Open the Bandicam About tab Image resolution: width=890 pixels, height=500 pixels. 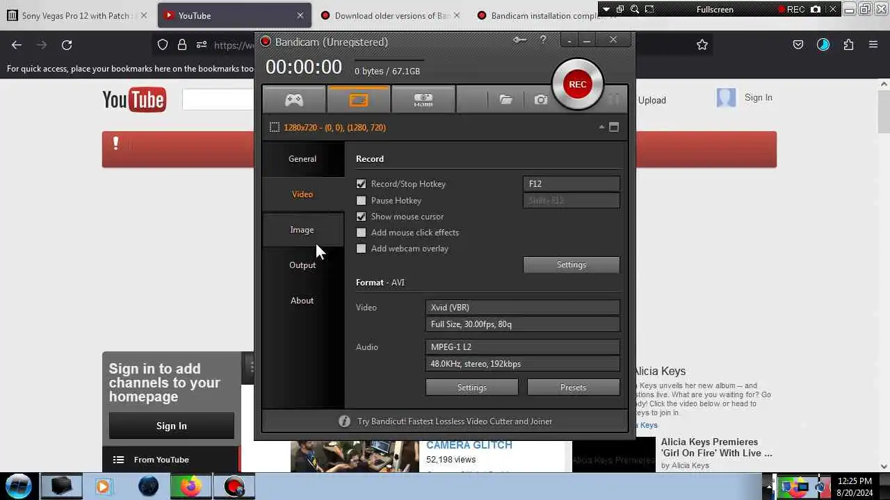[x=302, y=300]
